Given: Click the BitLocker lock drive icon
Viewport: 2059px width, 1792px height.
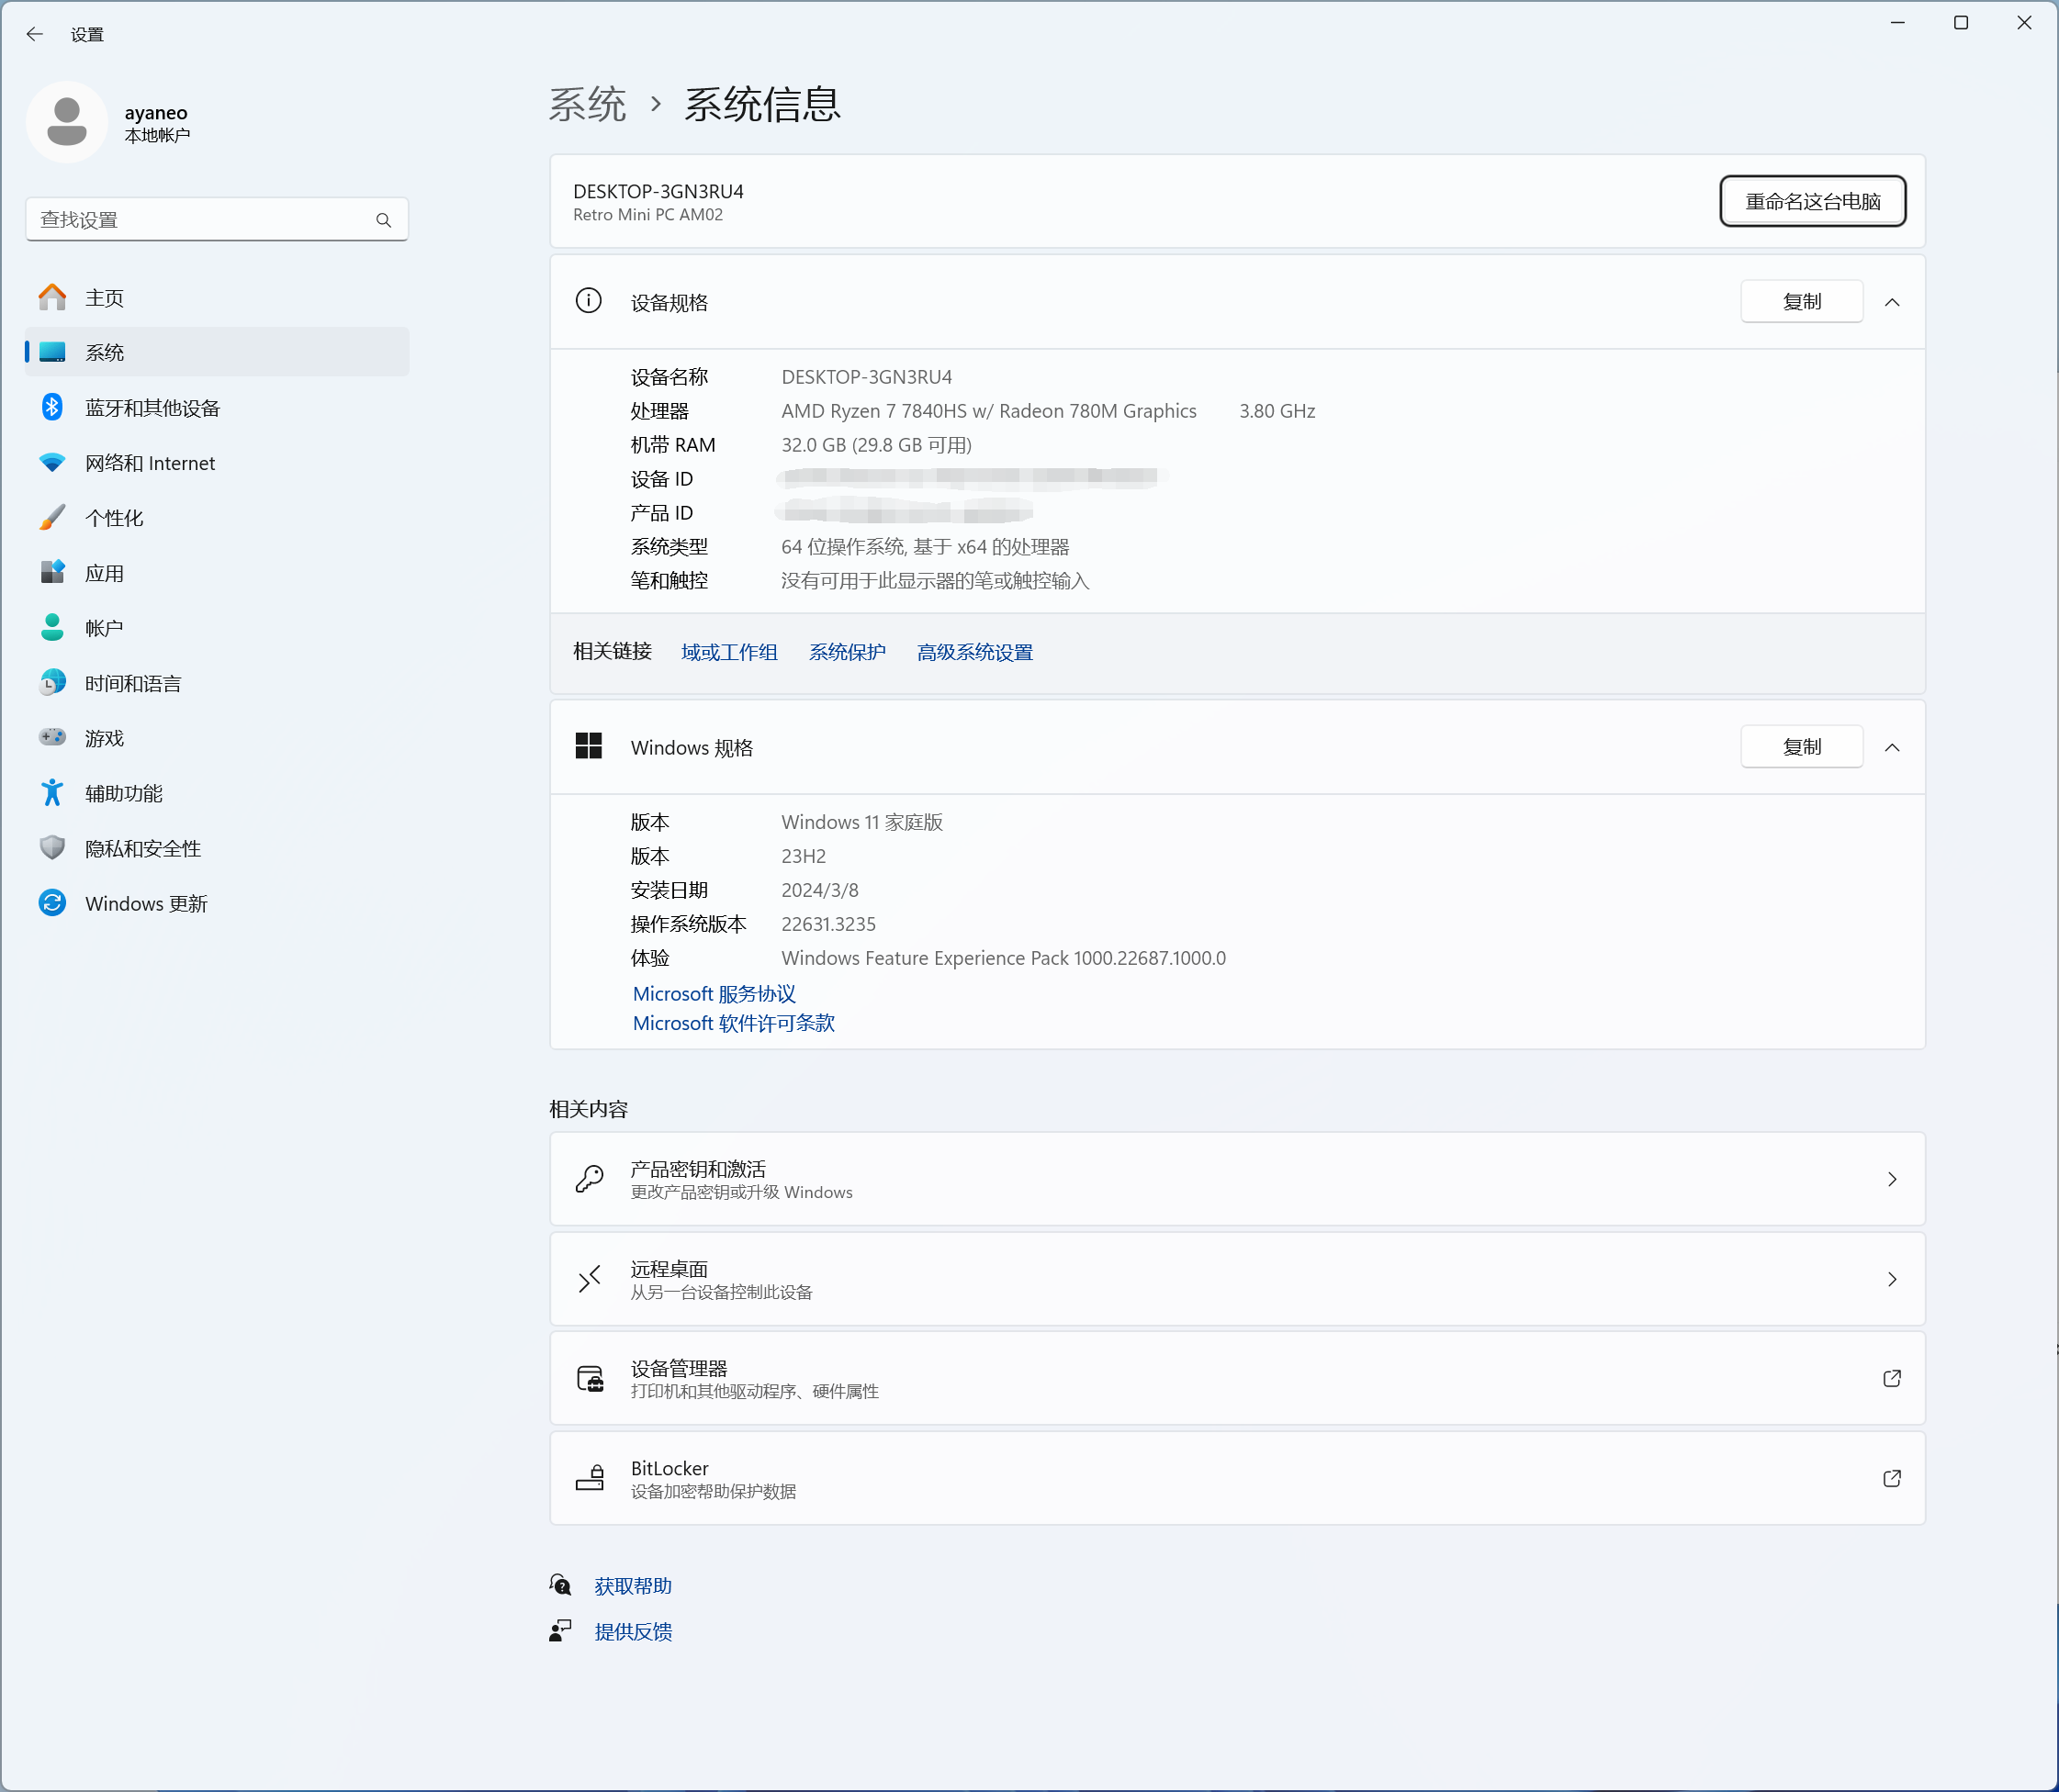Looking at the screenshot, I should coord(591,1478).
